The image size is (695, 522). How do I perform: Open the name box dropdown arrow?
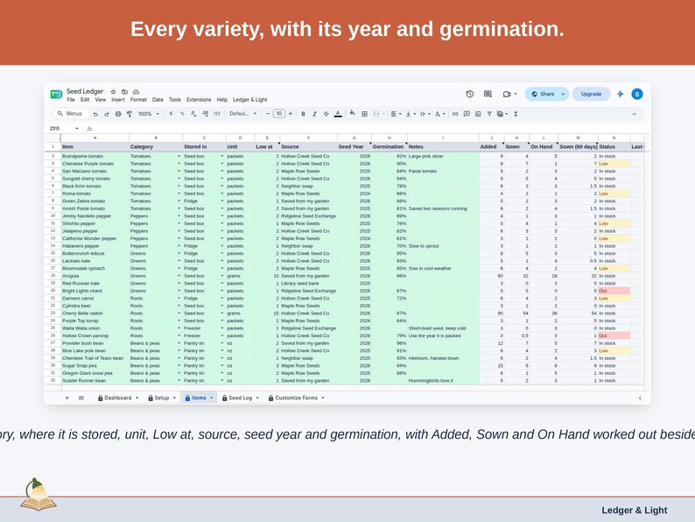pos(77,129)
